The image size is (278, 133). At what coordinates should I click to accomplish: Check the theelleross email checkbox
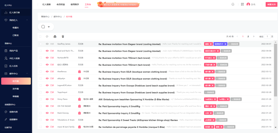pos(41,72)
